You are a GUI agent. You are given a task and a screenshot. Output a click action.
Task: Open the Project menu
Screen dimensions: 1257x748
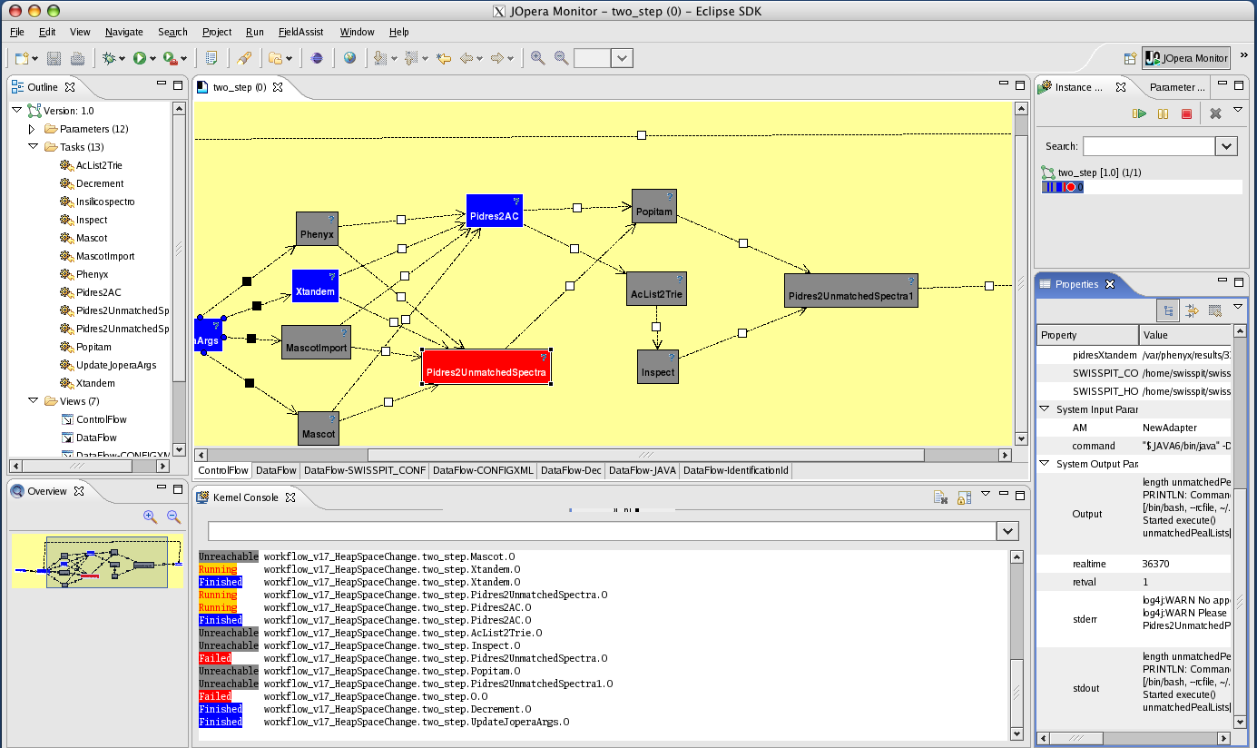[217, 32]
